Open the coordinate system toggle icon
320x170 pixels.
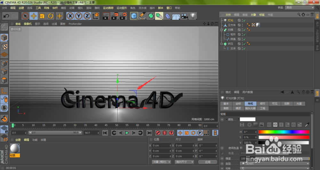pyautogui.click(x=96, y=16)
